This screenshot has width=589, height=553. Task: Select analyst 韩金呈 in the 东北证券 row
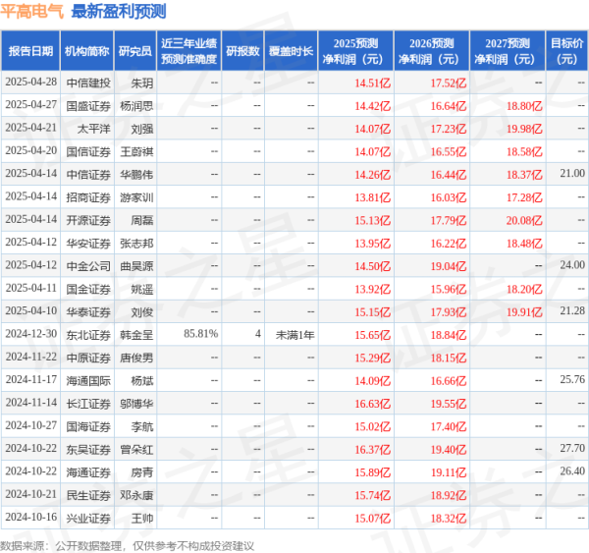(136, 334)
